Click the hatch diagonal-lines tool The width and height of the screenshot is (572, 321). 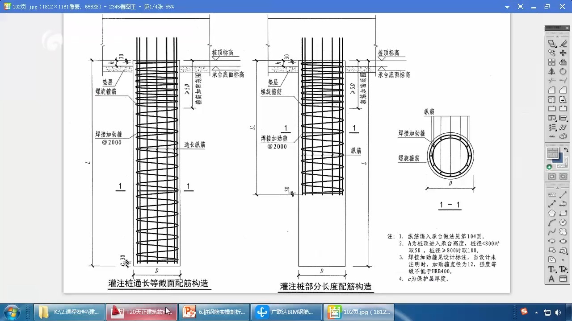pos(563,127)
